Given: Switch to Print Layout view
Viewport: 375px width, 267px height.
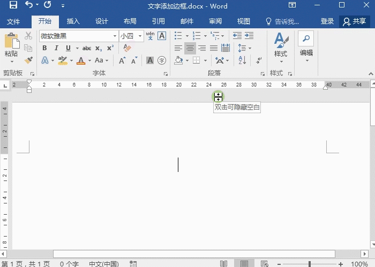Looking at the screenshot, I should pos(244,264).
